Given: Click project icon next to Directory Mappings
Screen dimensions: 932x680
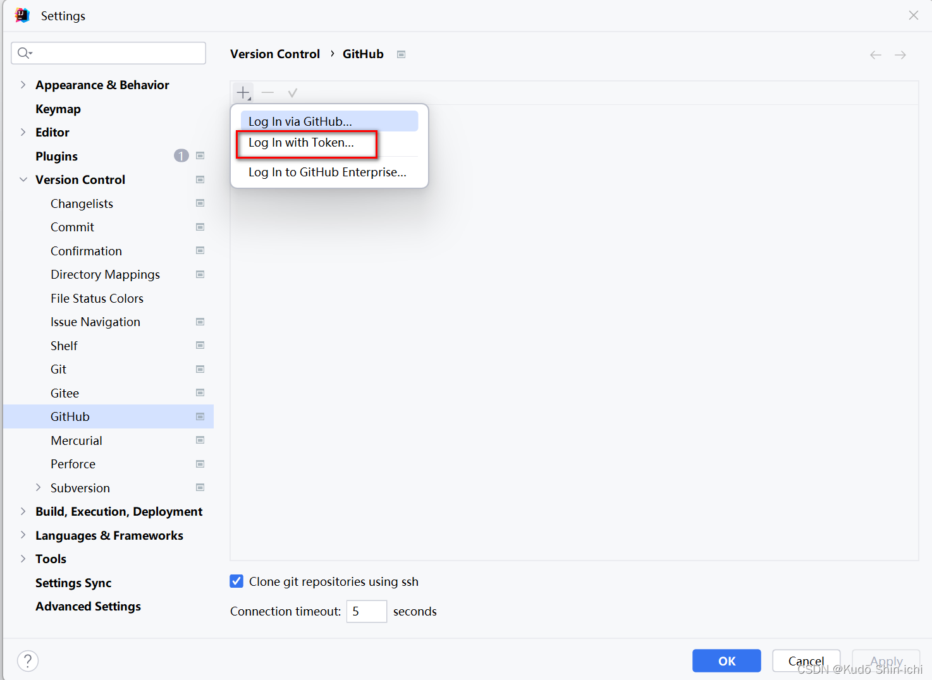Looking at the screenshot, I should coord(200,274).
